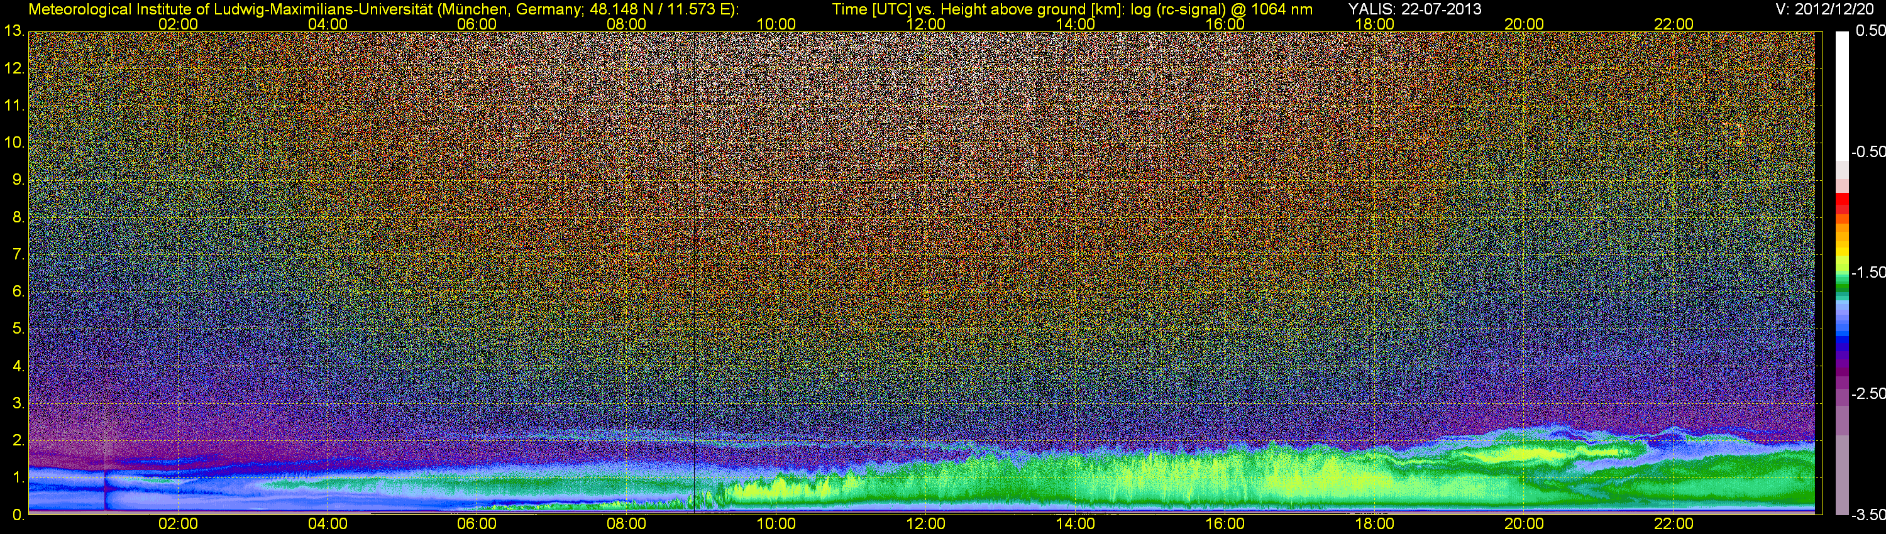Click the 22:00 label on the bottom time axis

click(1674, 524)
